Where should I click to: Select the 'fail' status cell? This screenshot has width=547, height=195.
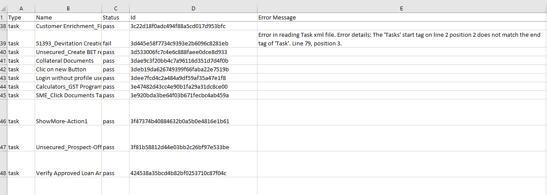point(115,43)
